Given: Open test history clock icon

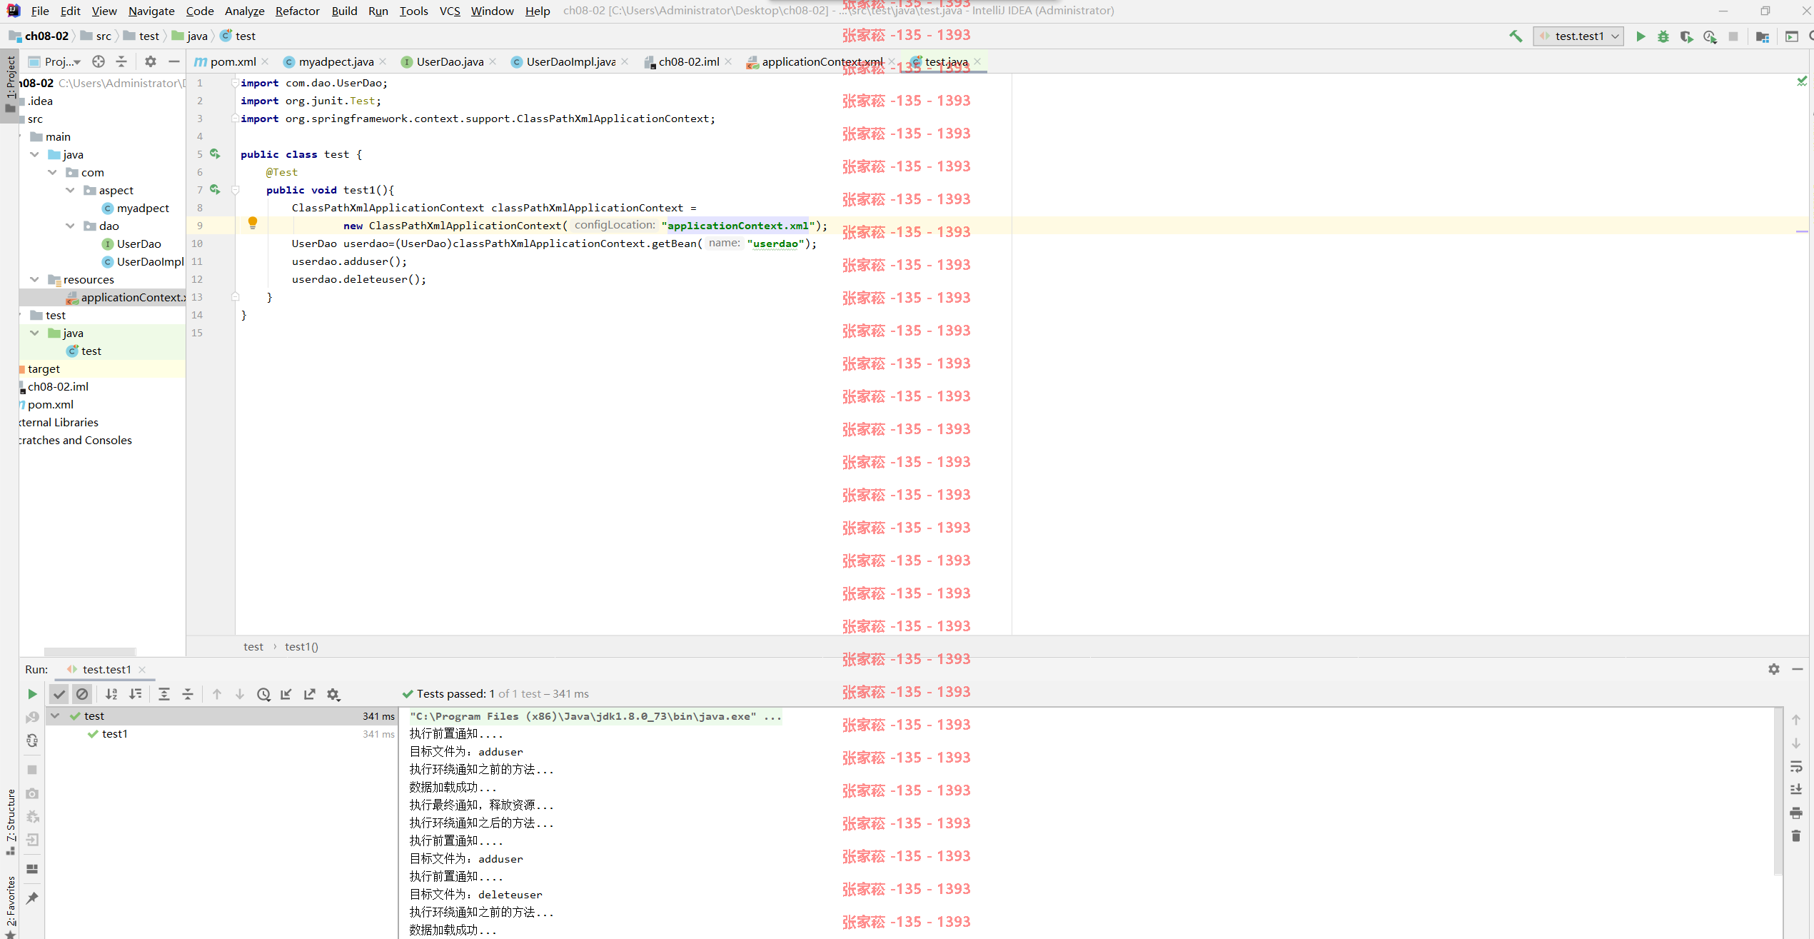Looking at the screenshot, I should pyautogui.click(x=263, y=694).
